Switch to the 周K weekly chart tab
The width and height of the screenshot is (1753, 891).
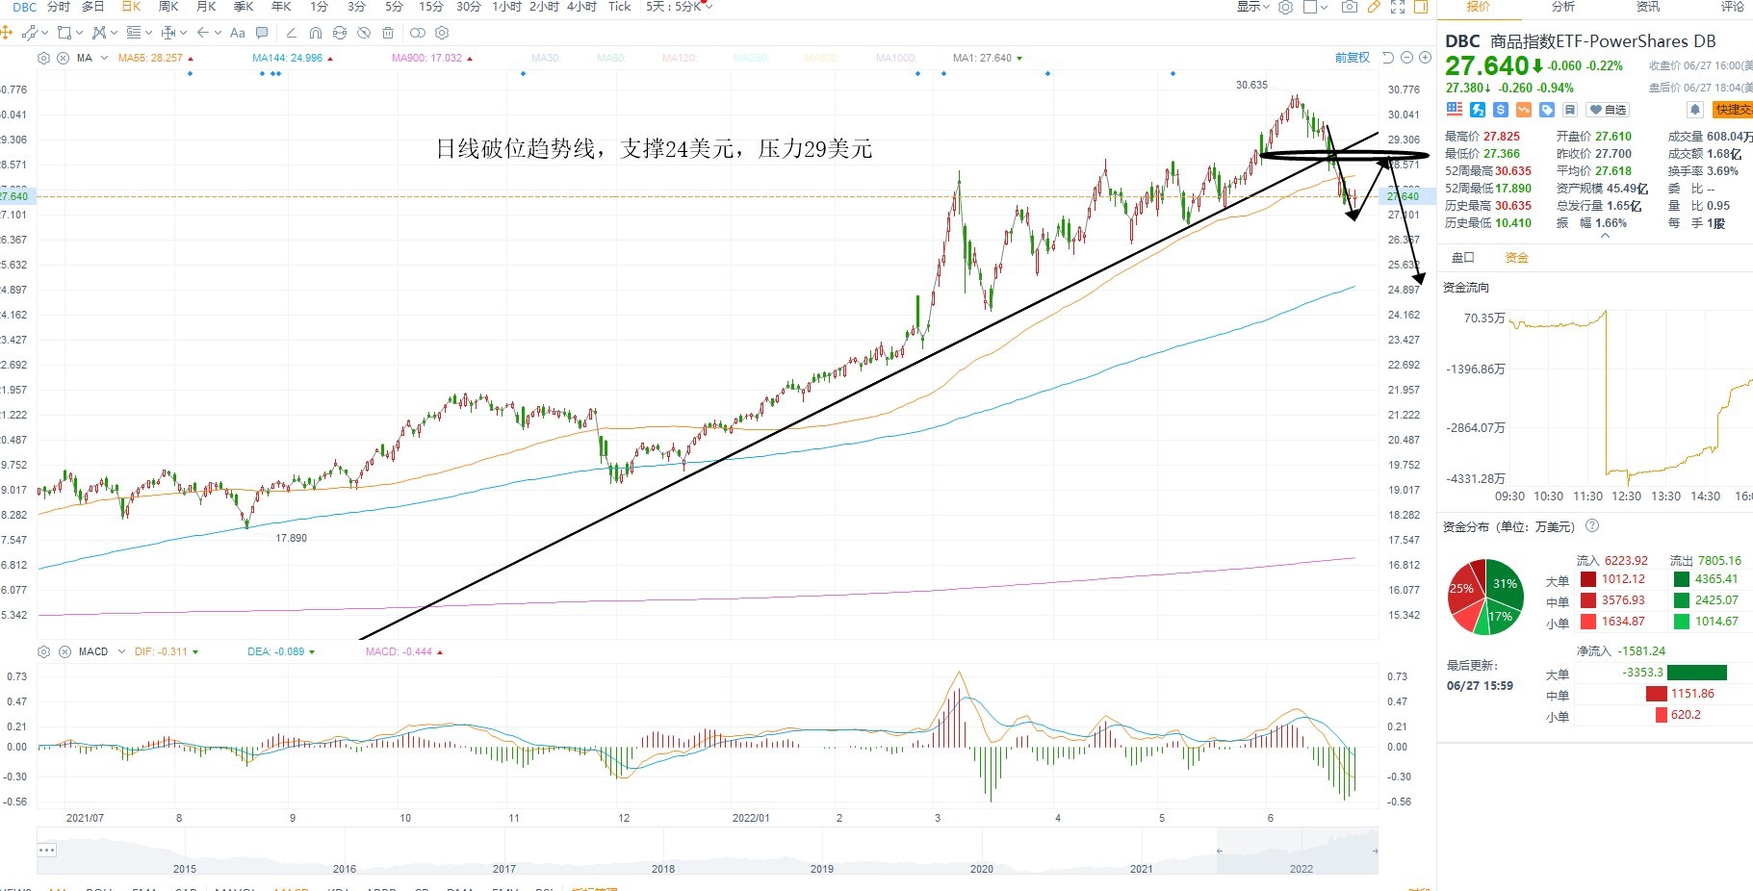(x=168, y=7)
